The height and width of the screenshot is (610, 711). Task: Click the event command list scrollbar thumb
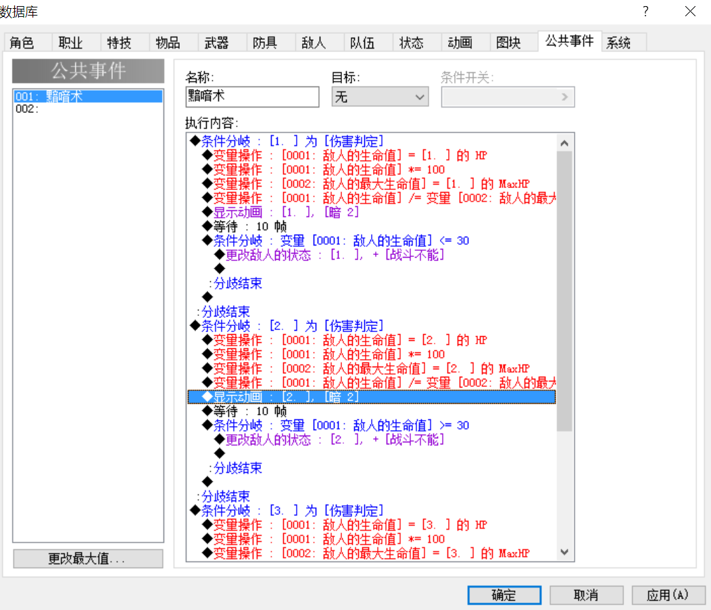(x=564, y=291)
